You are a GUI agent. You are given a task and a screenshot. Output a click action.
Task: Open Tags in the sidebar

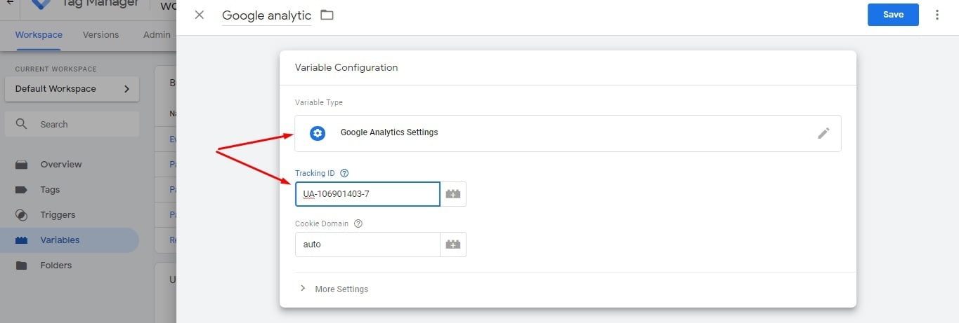[70, 190]
